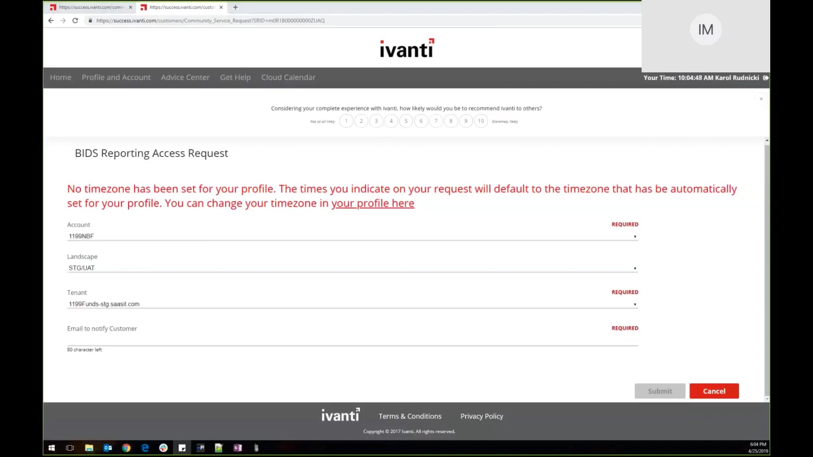Open Outlook from the taskbar

[108, 448]
